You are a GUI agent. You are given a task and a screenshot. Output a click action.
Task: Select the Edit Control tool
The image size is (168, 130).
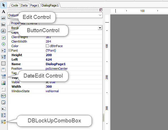pyautogui.click(x=3, y=18)
